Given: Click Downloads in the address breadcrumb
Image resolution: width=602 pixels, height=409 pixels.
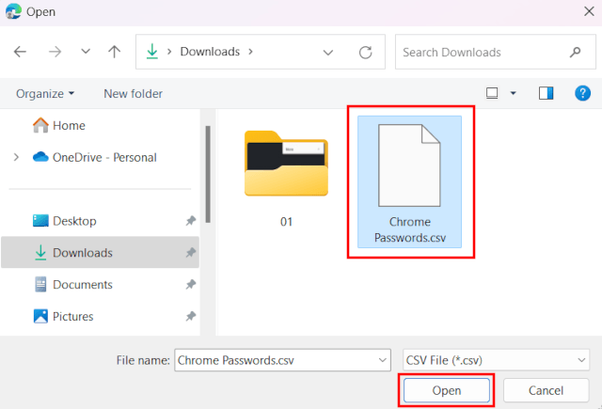Looking at the screenshot, I should pyautogui.click(x=210, y=52).
